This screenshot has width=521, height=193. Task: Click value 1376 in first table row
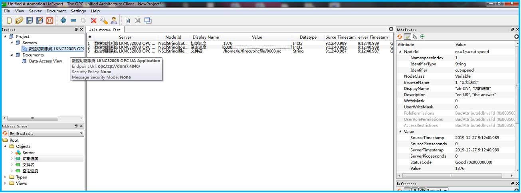(x=228, y=43)
